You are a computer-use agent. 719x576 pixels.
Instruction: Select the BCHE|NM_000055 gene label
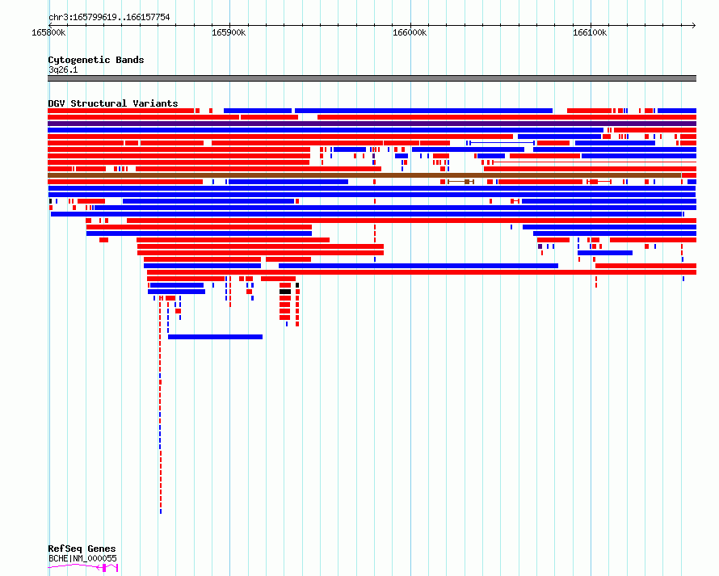[82, 558]
